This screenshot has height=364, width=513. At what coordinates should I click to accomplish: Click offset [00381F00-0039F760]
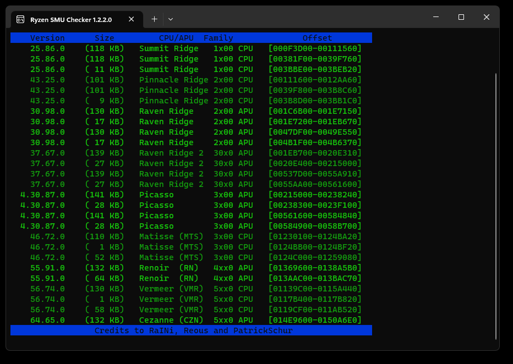coord(315,59)
